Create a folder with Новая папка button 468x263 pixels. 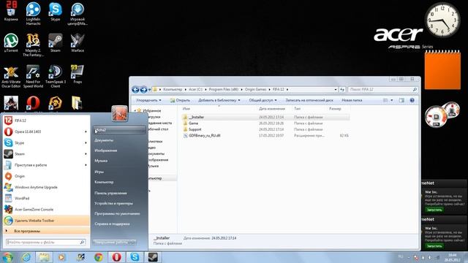point(352,100)
